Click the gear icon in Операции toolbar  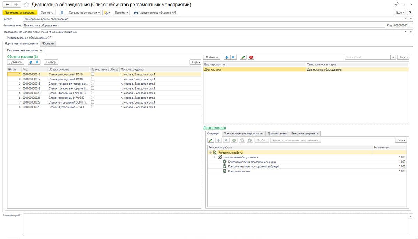coord(250,140)
